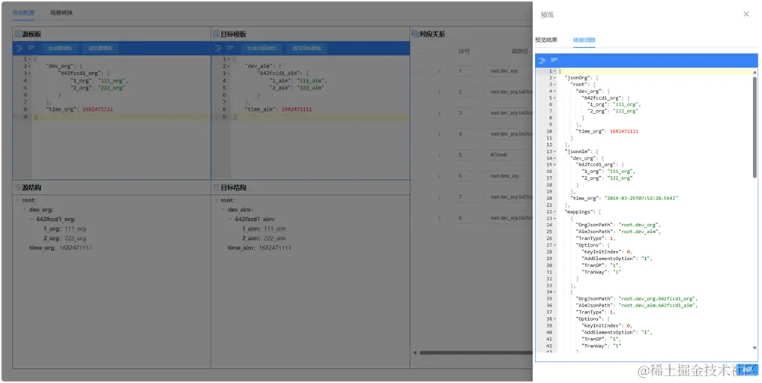The image size is (762, 383).
Task: Click the preview editor vertical scrollbar thumb
Action: (755, 127)
